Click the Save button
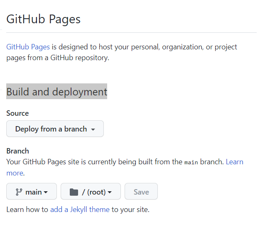Viewport: 260px width, 229px height. click(141, 191)
